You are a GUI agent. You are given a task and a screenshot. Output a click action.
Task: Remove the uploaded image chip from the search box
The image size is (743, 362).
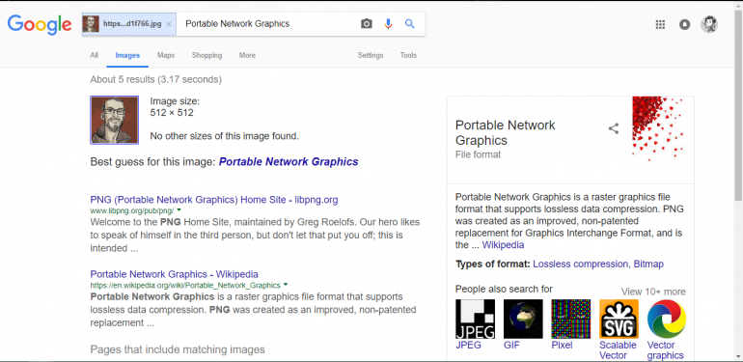tap(168, 24)
